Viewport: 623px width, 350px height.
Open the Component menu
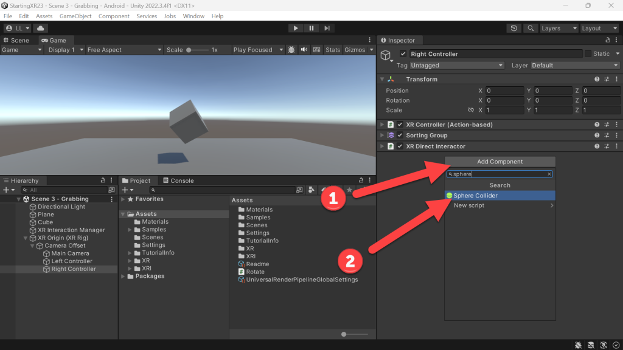click(114, 16)
